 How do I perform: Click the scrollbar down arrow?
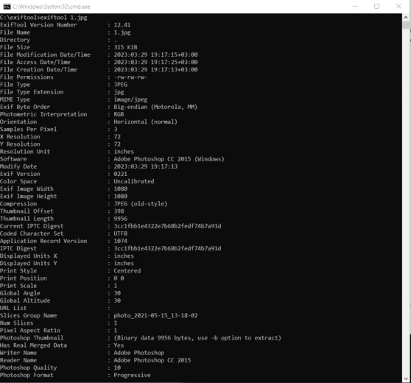[407, 379]
